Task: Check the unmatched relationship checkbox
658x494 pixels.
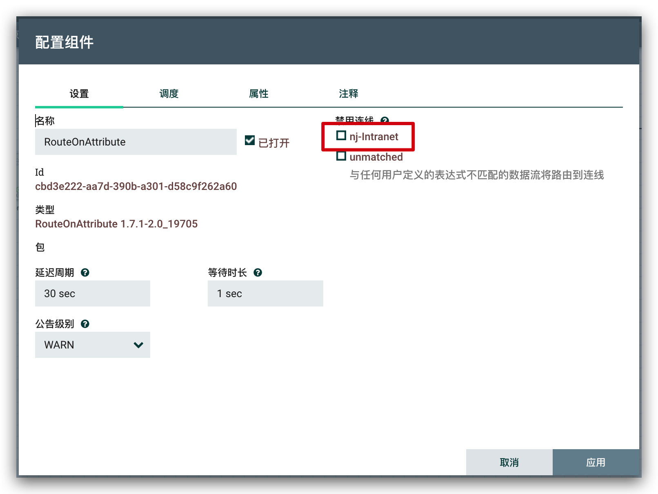Action: pyautogui.click(x=341, y=156)
